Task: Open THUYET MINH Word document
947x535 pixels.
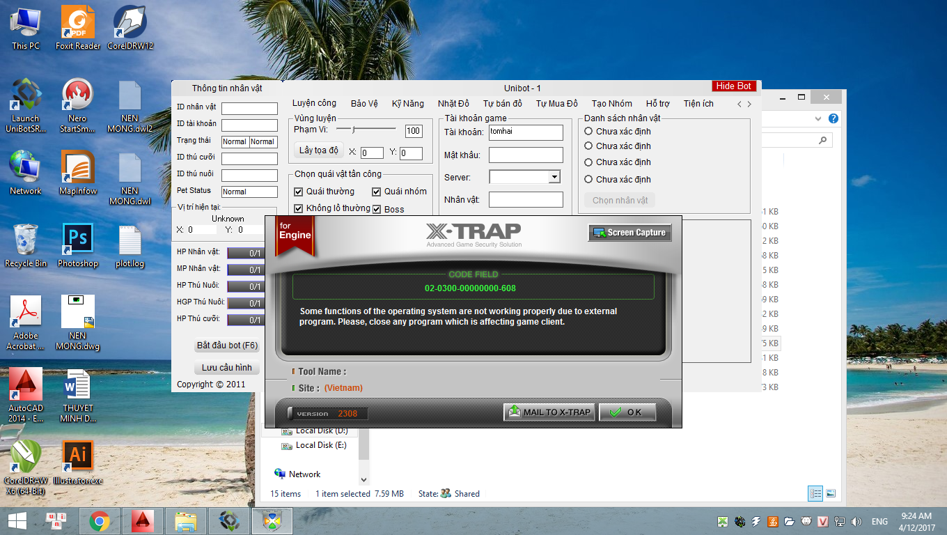Action: (x=78, y=395)
